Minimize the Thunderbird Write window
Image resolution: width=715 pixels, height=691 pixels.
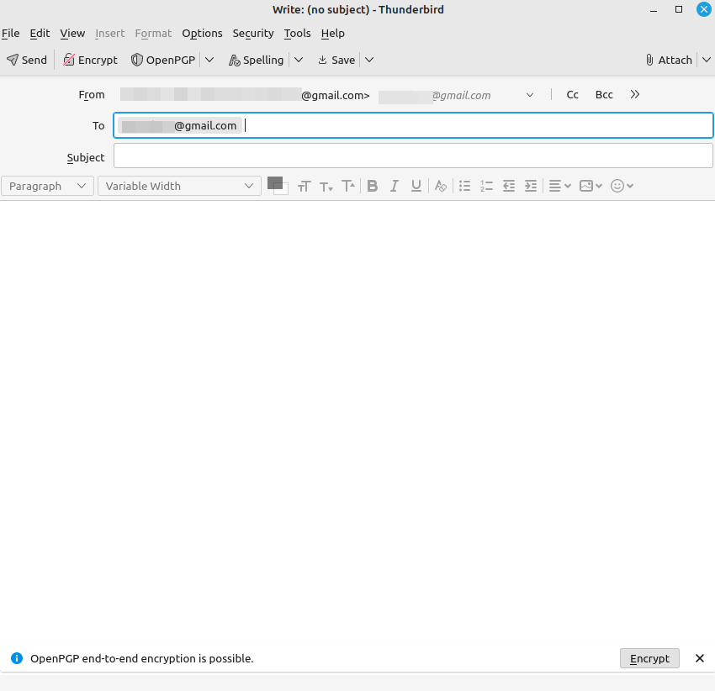coord(654,9)
